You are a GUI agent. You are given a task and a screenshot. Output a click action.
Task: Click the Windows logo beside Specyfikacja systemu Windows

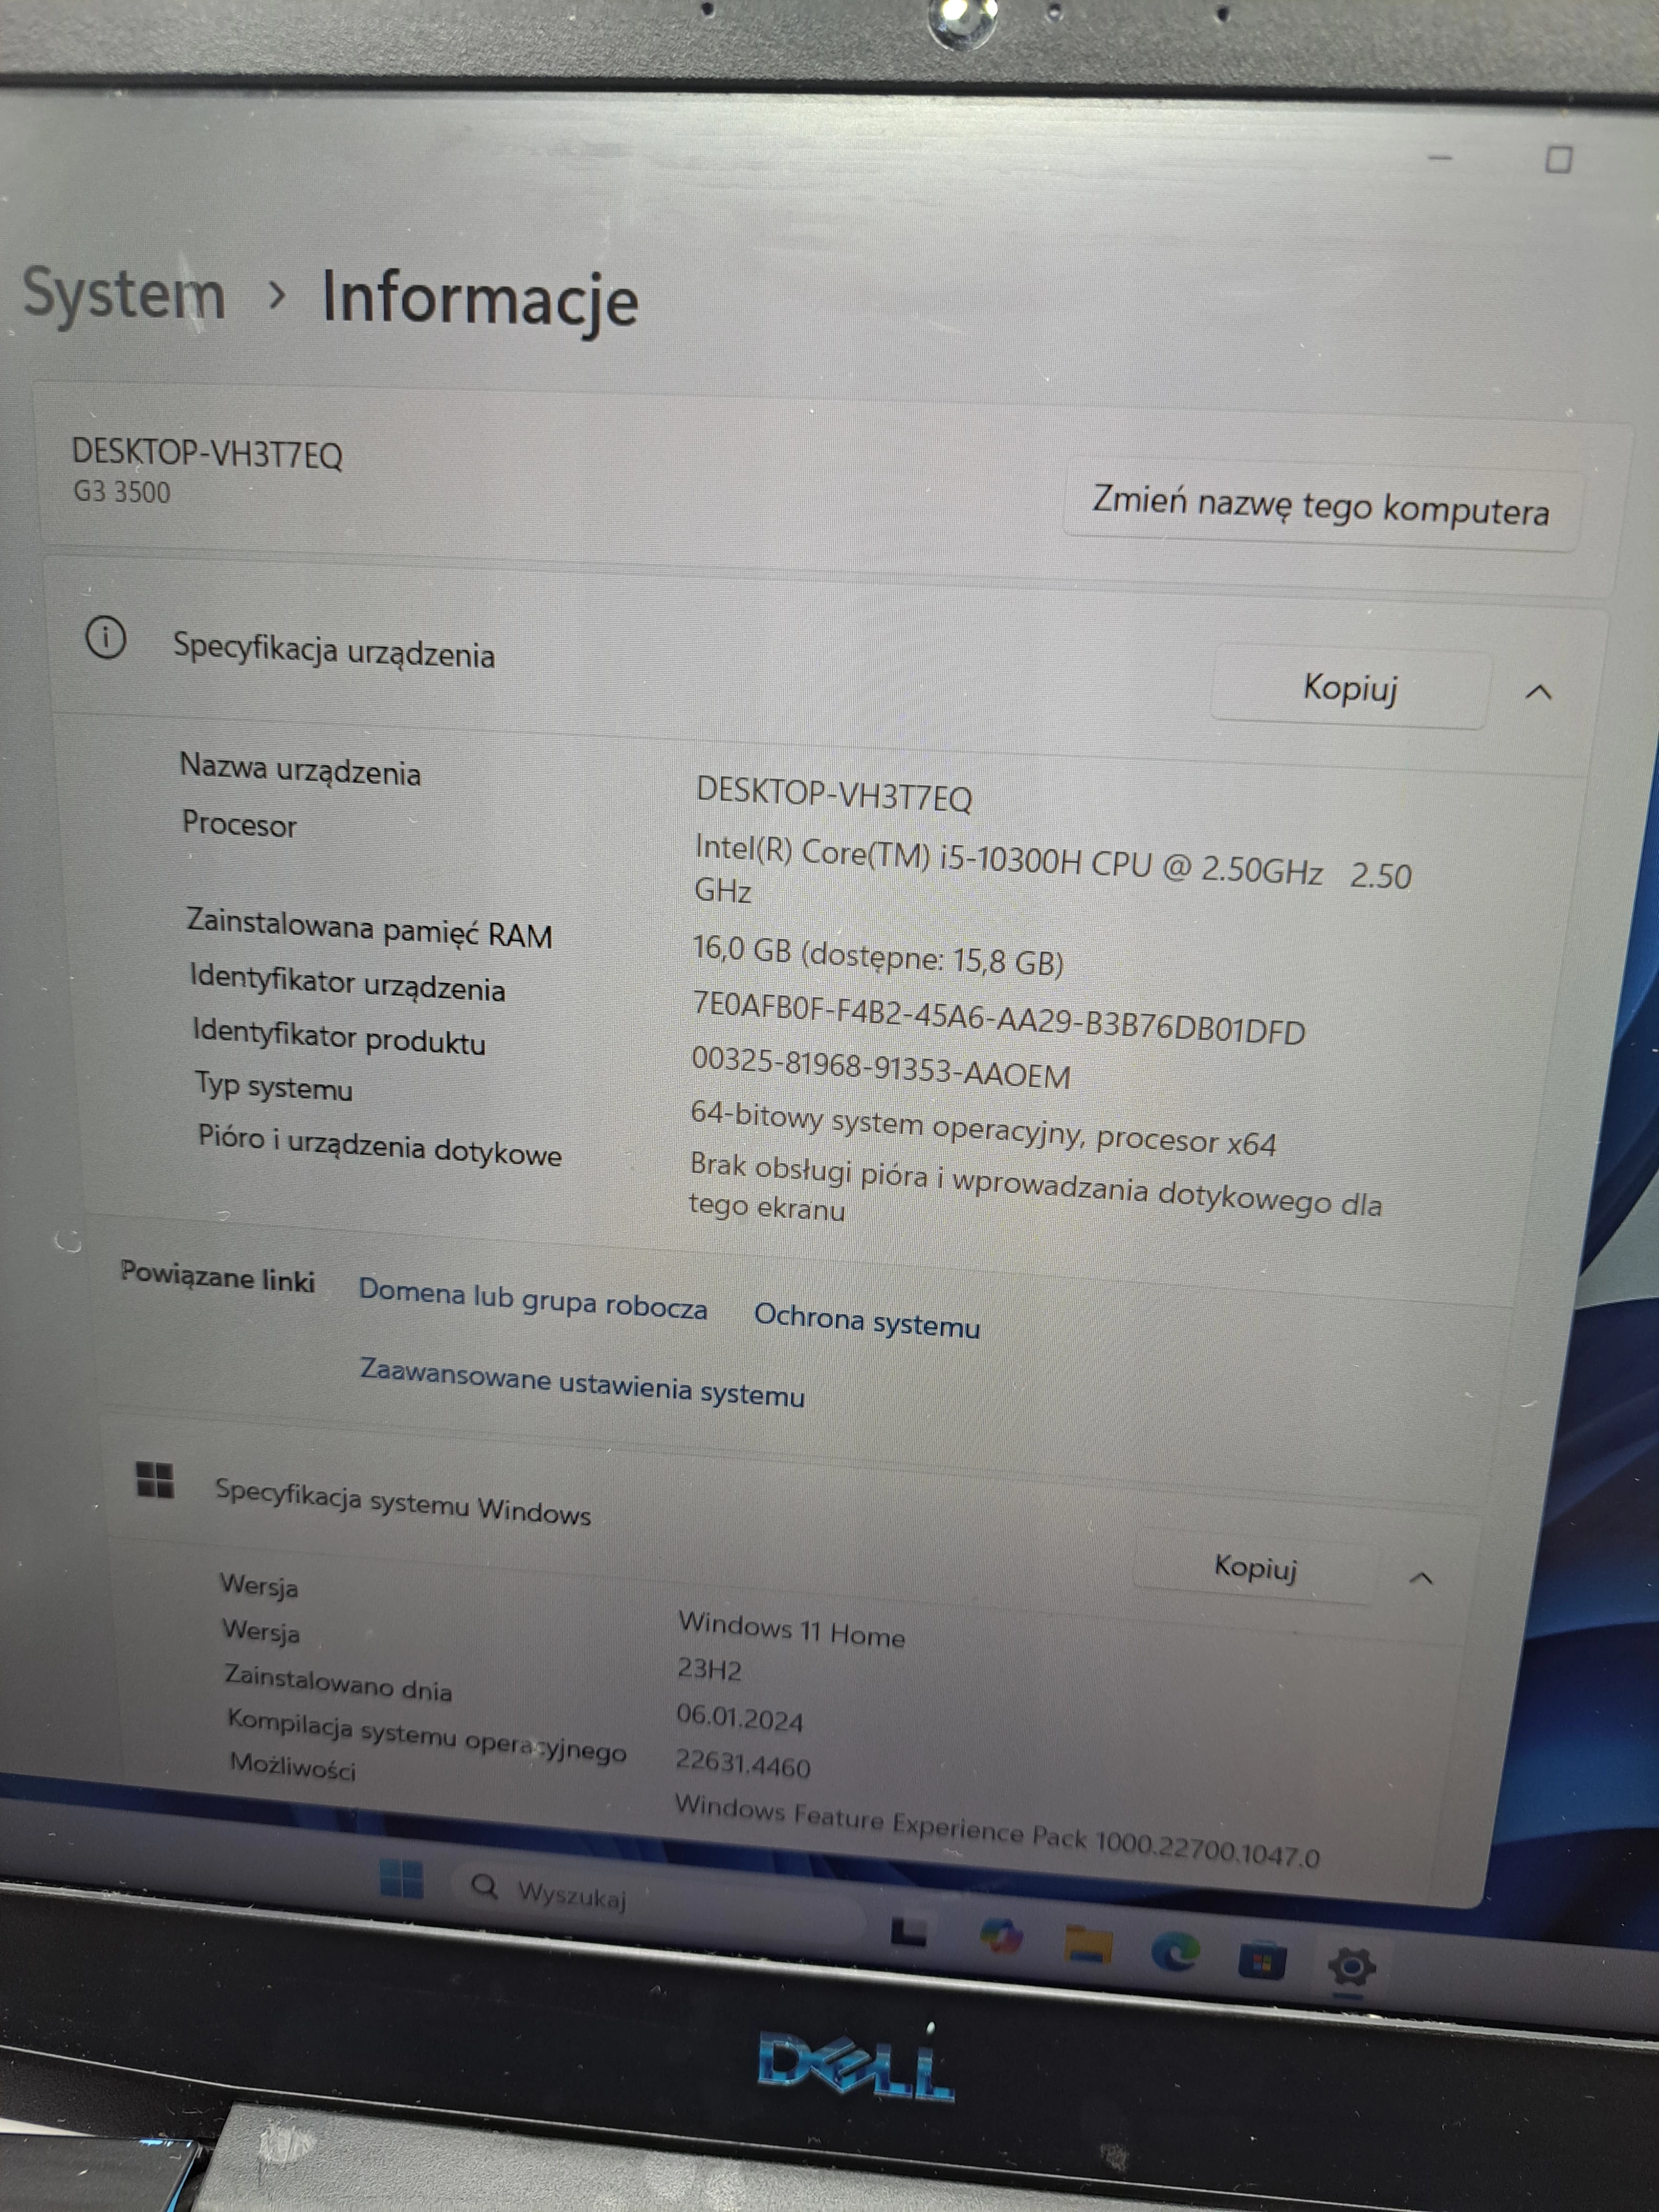(x=155, y=1480)
